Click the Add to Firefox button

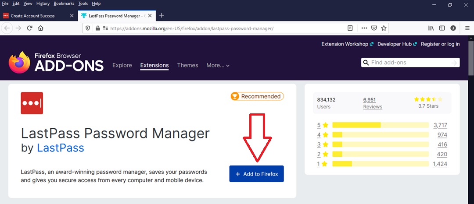point(257,174)
